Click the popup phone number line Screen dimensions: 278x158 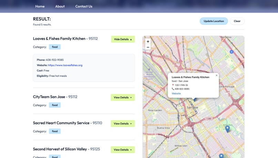180,89
